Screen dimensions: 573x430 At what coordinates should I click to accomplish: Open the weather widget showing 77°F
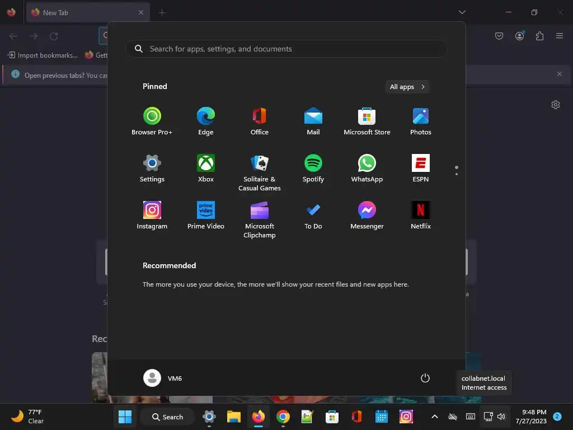[x=27, y=417]
